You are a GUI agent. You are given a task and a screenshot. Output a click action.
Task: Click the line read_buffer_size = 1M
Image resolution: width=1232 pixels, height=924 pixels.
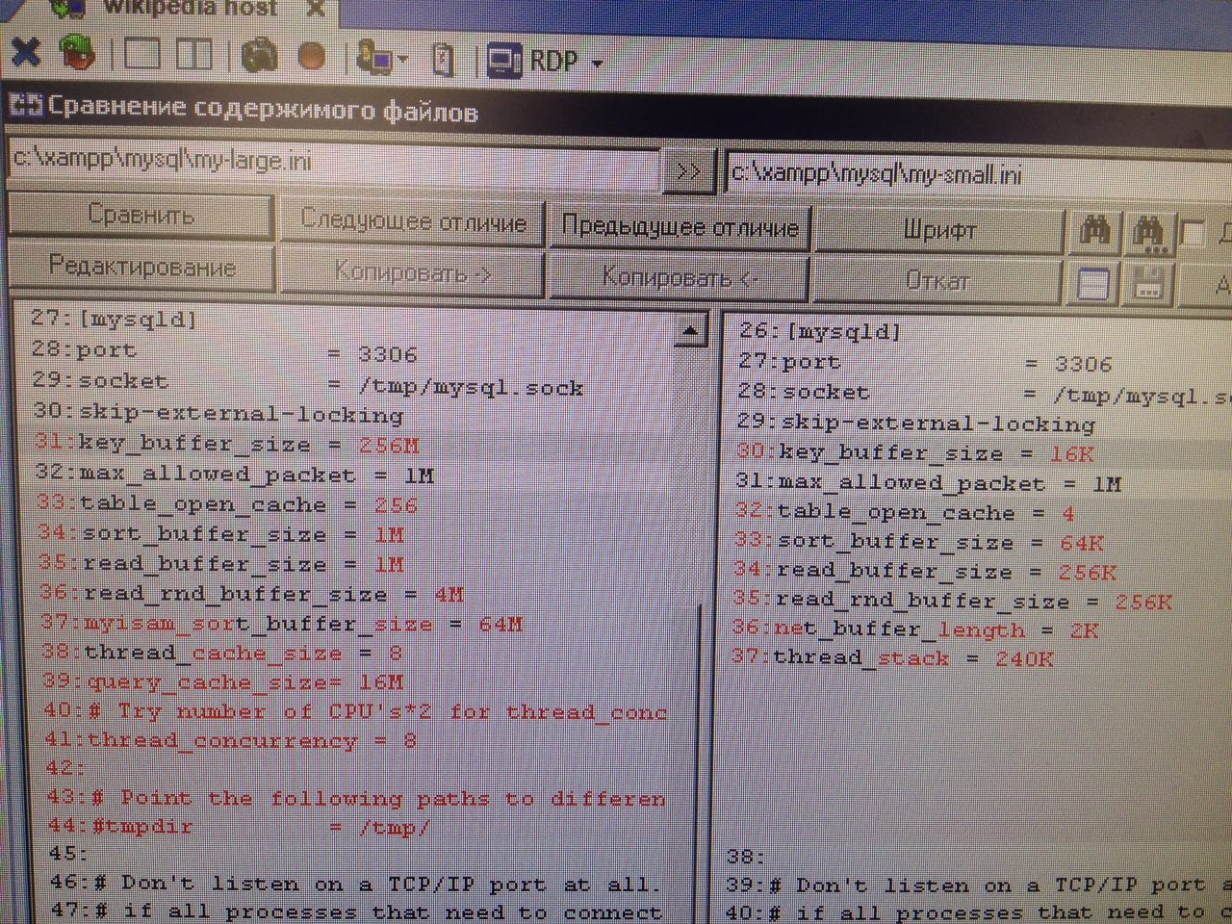pos(222,564)
